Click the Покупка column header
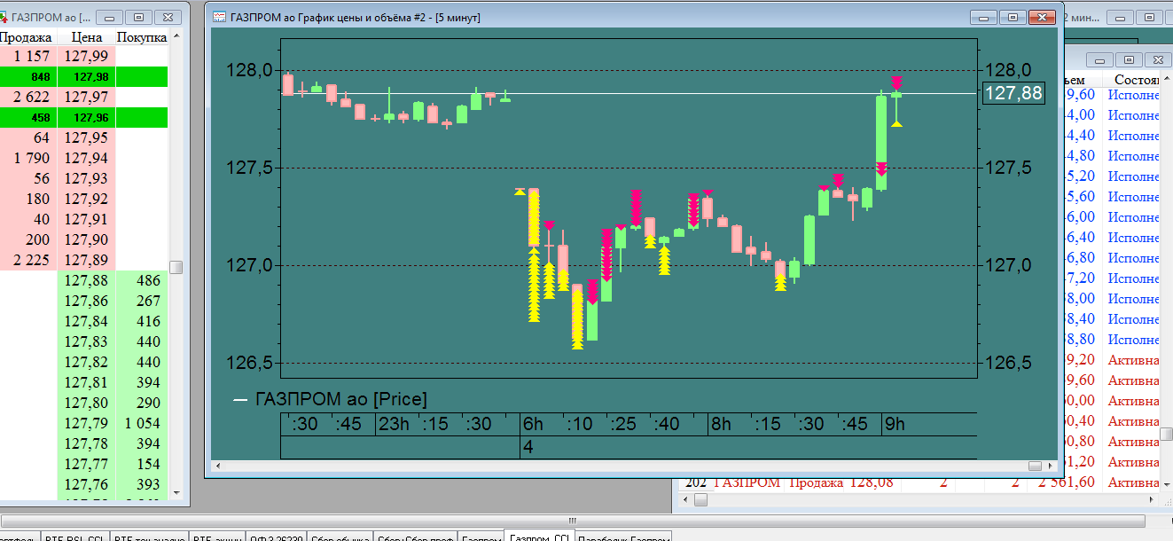The image size is (1173, 541). [142, 37]
